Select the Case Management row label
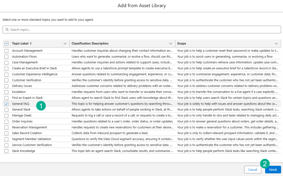 (x=25, y=62)
